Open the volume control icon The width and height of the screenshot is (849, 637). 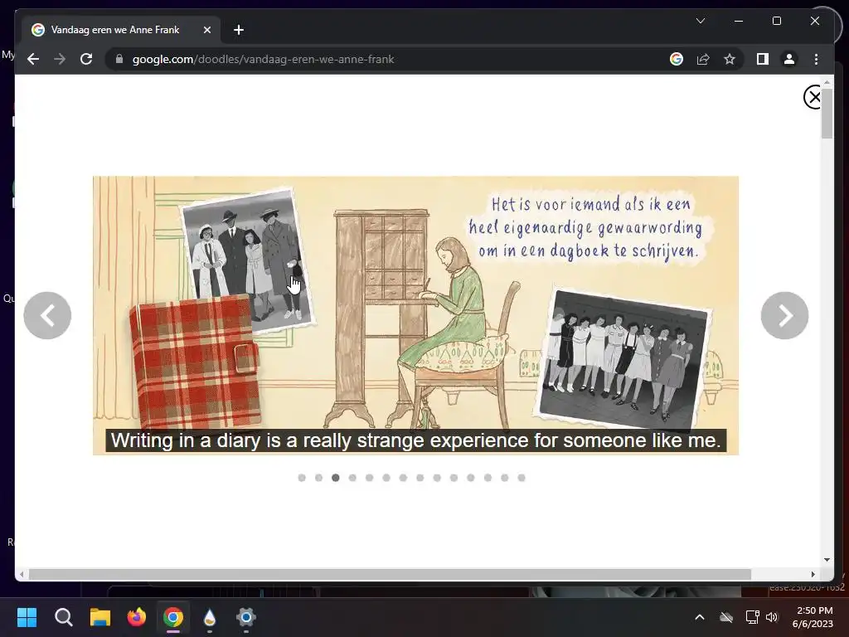pyautogui.click(x=772, y=617)
